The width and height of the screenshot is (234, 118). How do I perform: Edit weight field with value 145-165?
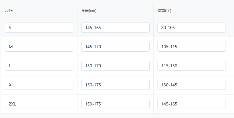pyautogui.click(x=192, y=104)
